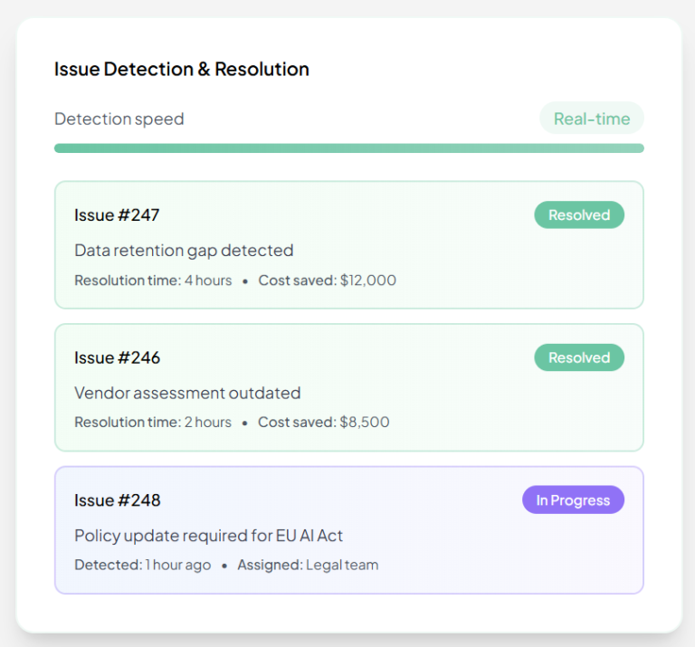Click the dot separator in Issue #248 details
695x647 pixels.
(224, 566)
